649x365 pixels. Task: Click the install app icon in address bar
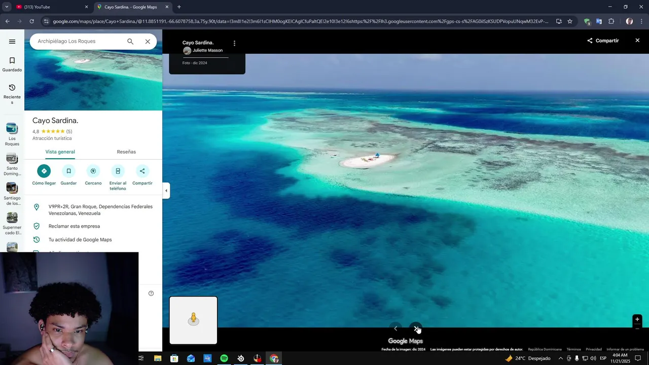(x=559, y=21)
